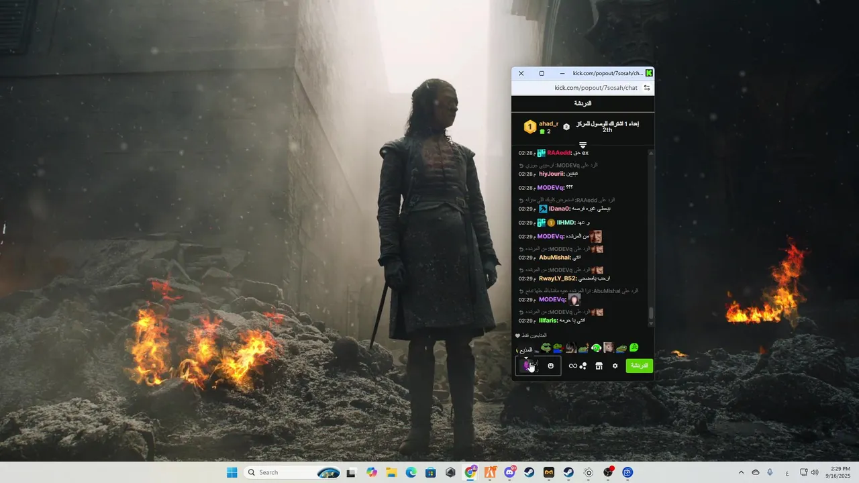Screen dimensions: 859x483
Task: Open Windows Start menu
Action: pos(232,472)
